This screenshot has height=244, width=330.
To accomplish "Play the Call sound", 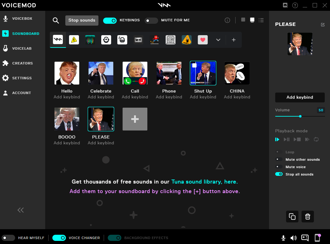I will point(135,73).
